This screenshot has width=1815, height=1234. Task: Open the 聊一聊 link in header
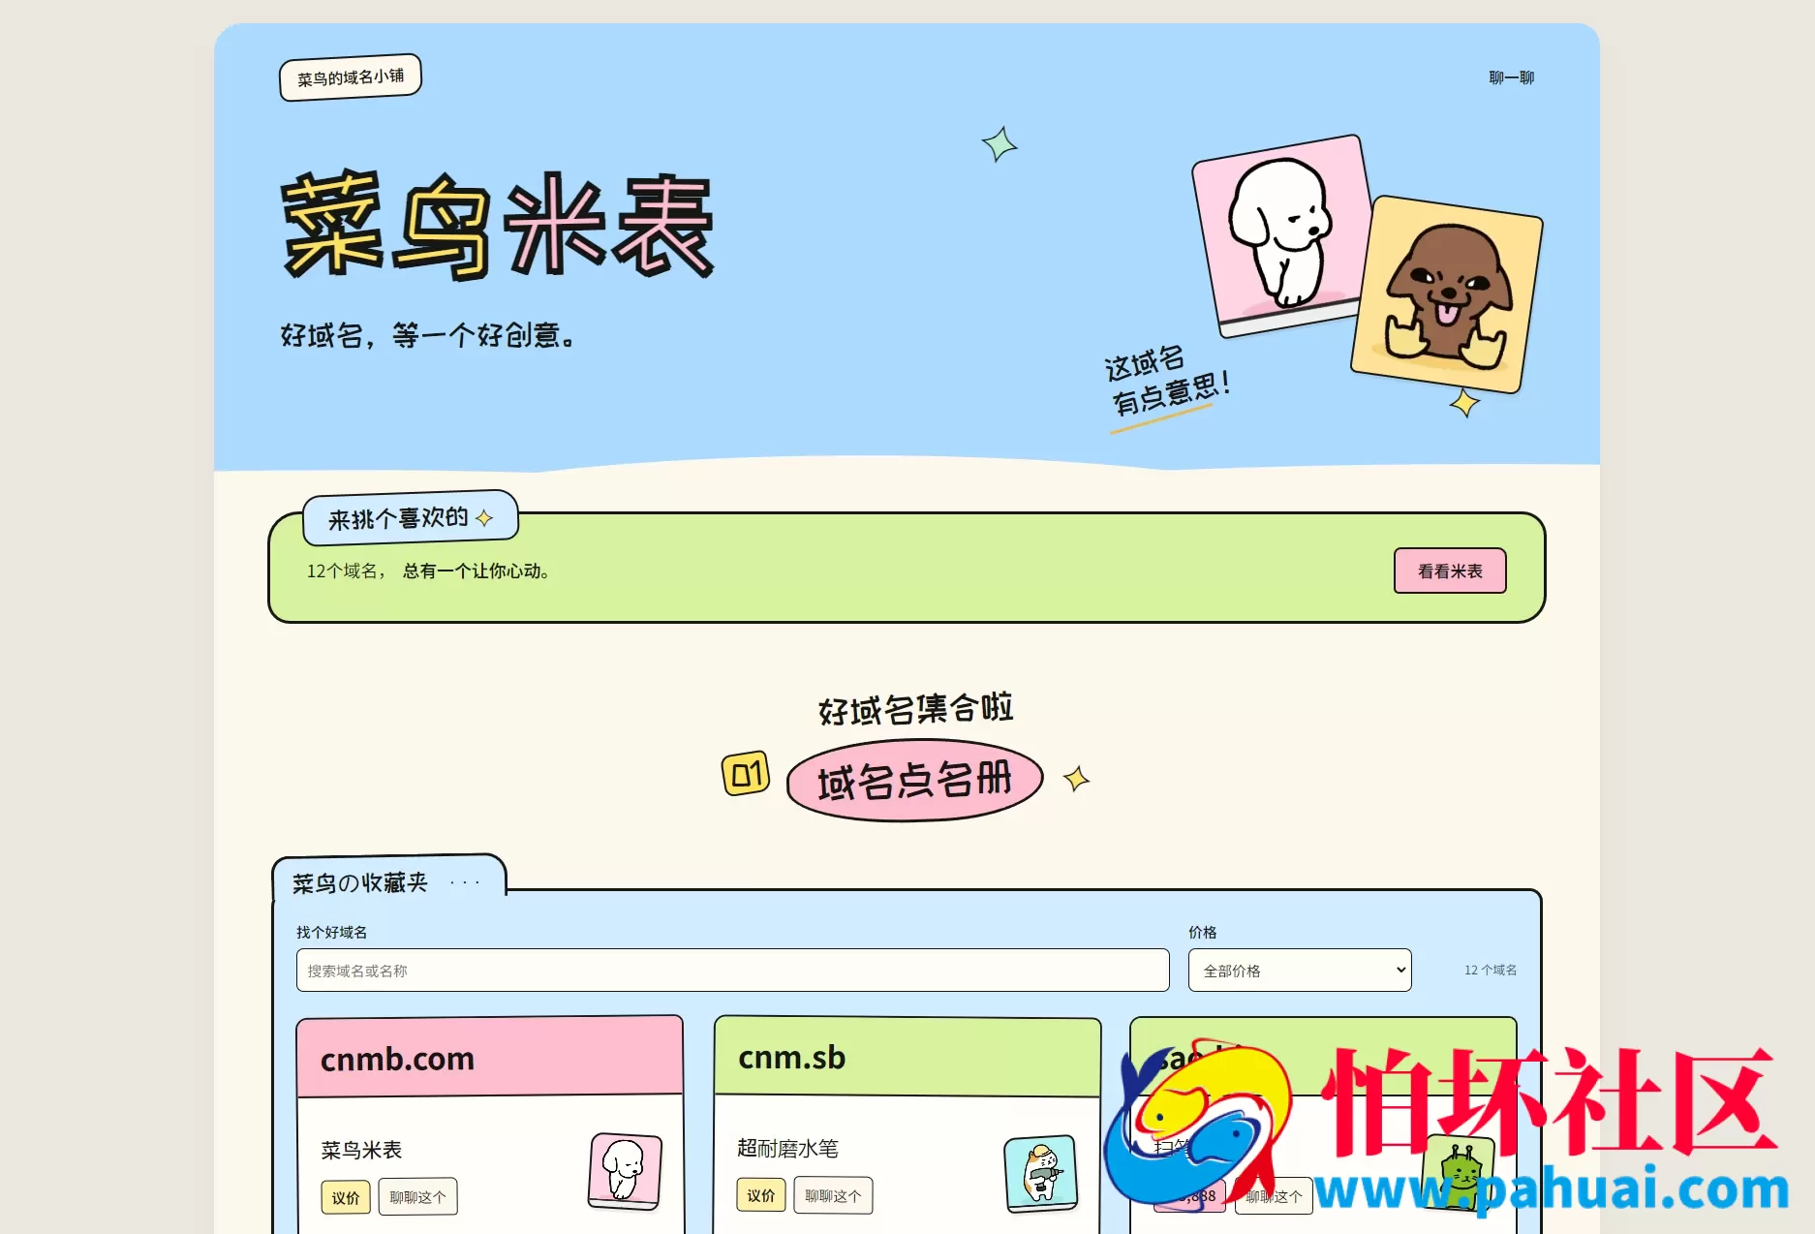click(1511, 77)
